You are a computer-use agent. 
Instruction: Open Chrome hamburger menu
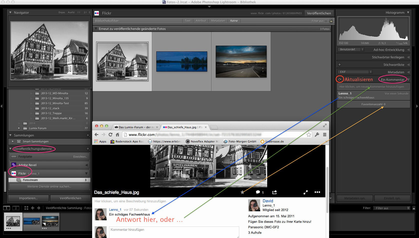325,134
